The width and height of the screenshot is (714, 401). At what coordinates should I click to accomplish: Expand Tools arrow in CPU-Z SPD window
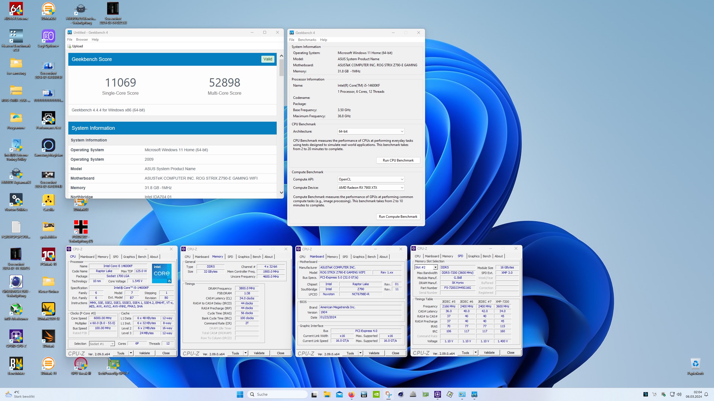[x=476, y=353]
